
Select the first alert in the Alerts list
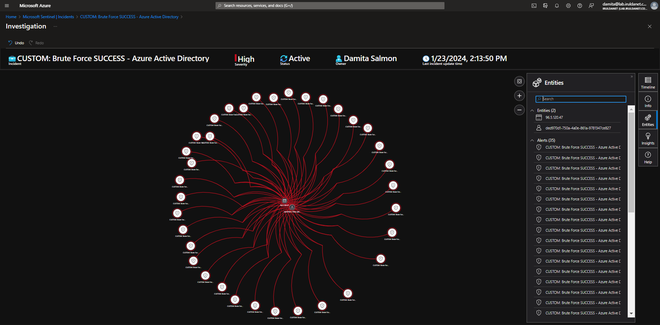tap(578, 147)
